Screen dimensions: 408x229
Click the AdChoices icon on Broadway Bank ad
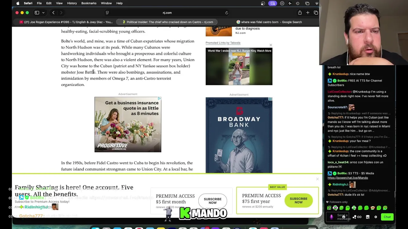(271, 99)
